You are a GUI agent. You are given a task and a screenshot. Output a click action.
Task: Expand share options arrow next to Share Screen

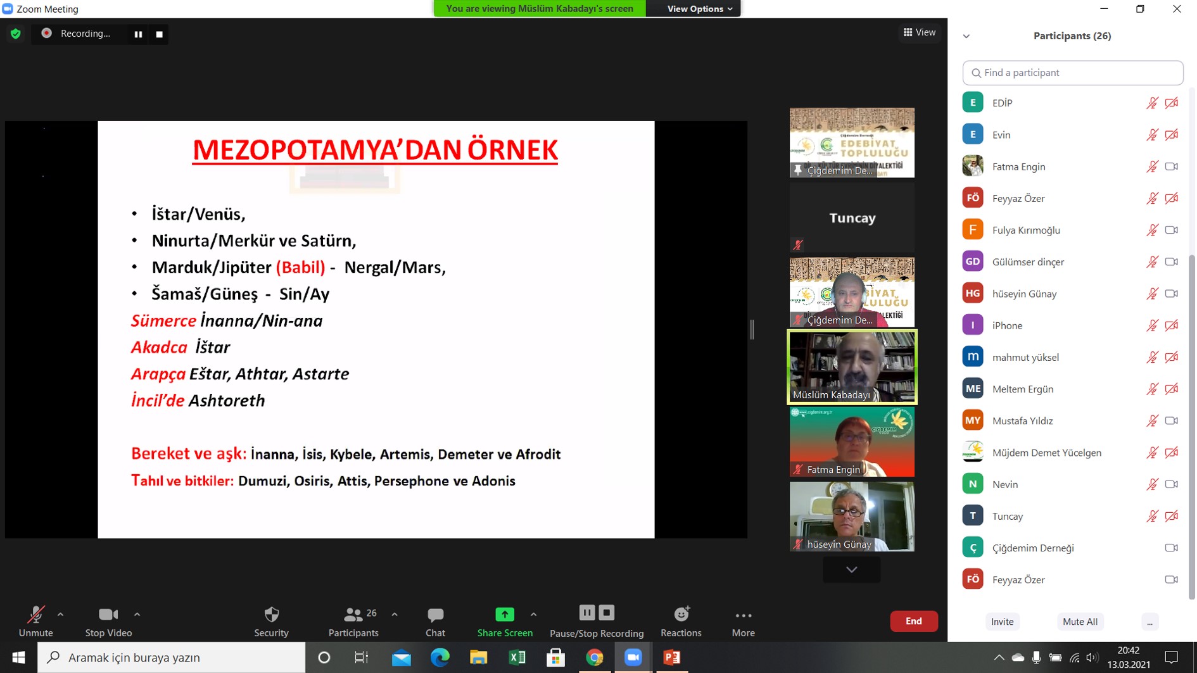click(533, 614)
